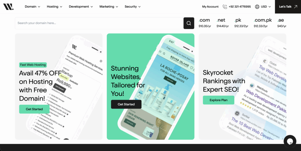Click the phone icon beside the number
This screenshot has height=151, width=301.
(x=225, y=7)
